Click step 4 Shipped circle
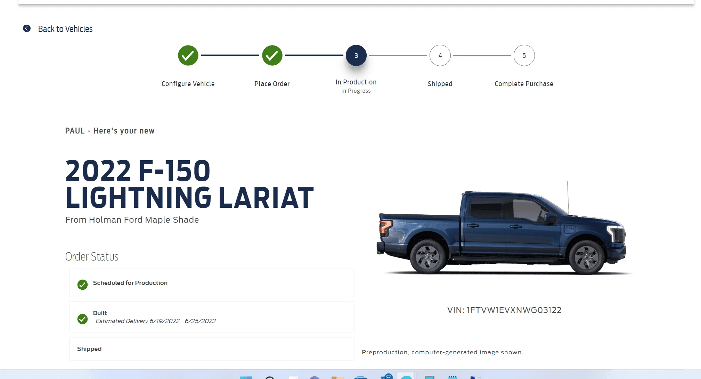This screenshot has width=701, height=379. 440,56
